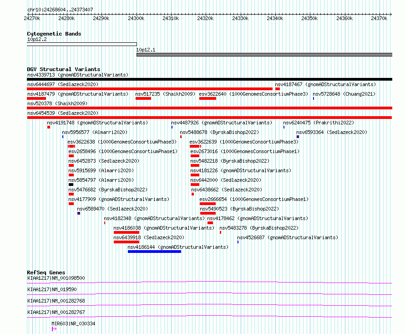Click nsv6438662 (Sedlazeck2020) label

pyautogui.click(x=227, y=190)
